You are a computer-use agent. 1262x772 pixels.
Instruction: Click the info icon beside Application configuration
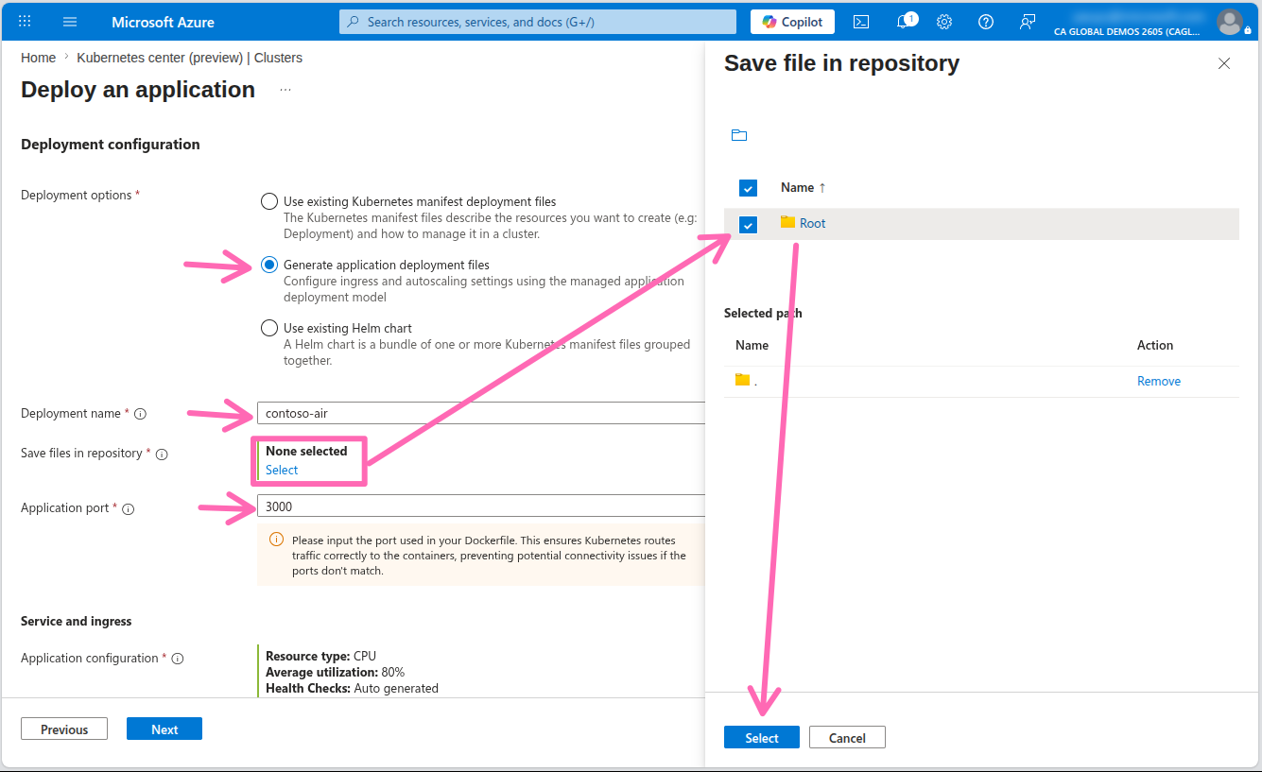click(x=177, y=659)
